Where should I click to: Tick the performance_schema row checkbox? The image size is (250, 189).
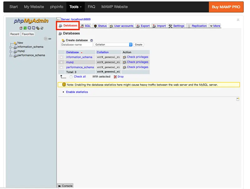point(61,67)
